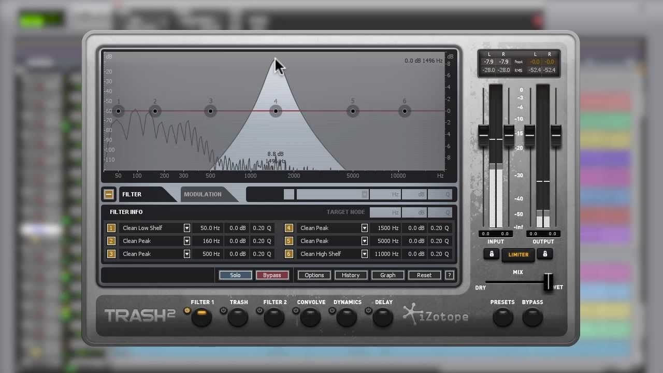The height and width of the screenshot is (373, 663).
Task: Toggle the Trash module power button
Action: 223,311
